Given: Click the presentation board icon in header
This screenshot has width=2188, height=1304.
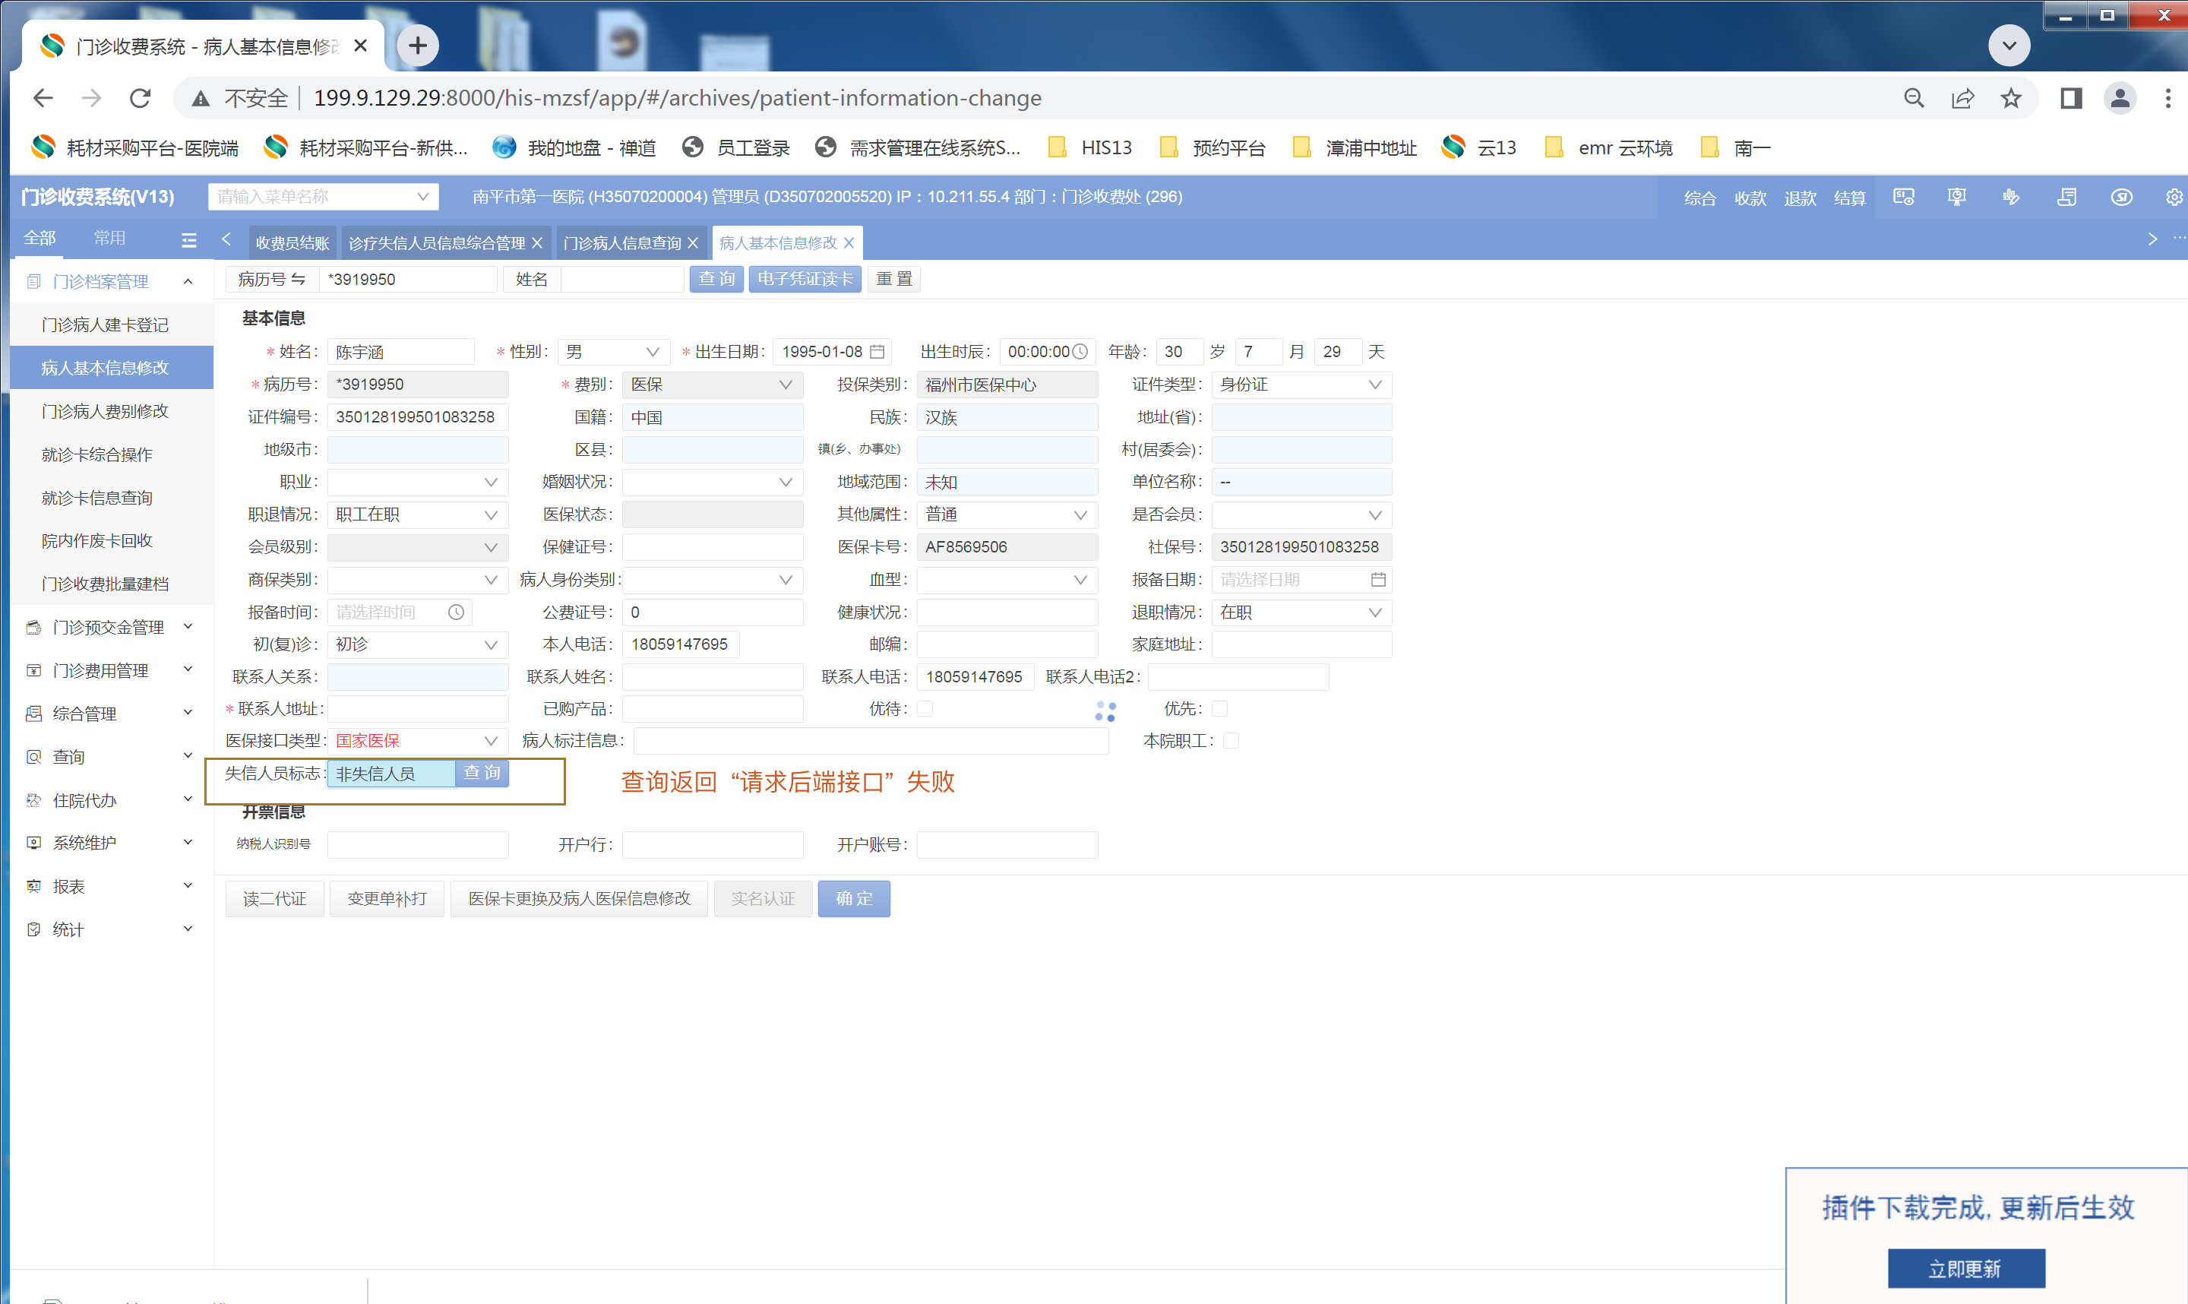Looking at the screenshot, I should (1956, 197).
